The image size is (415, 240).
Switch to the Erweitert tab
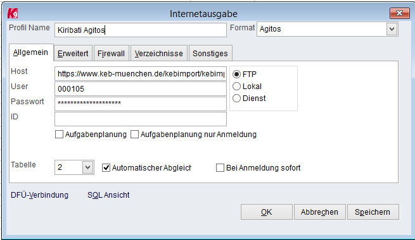point(73,53)
